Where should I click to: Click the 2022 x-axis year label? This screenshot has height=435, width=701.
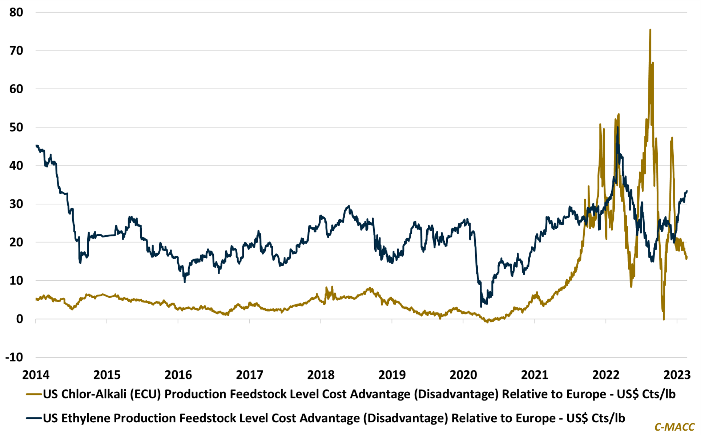tap(605, 374)
